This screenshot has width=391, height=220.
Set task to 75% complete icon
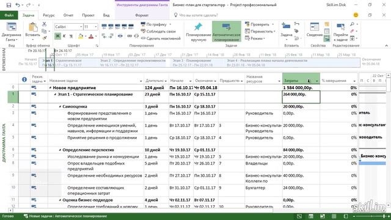[124, 26]
